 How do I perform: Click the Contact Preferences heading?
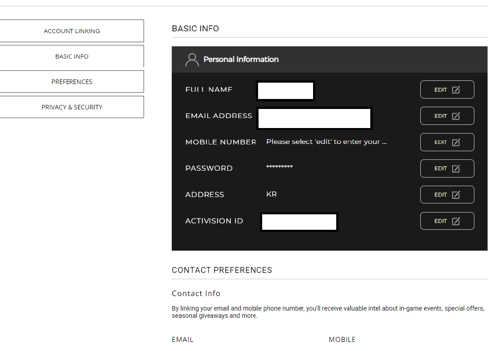[222, 270]
